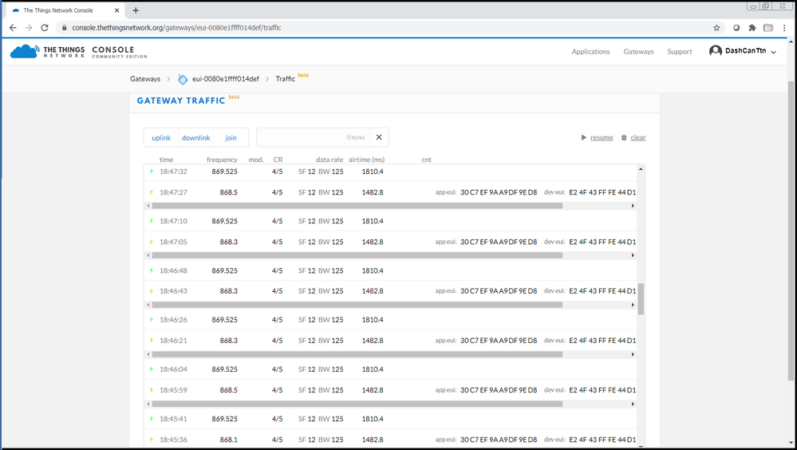Click the profile circle icon in Chrome toolbar

(736, 27)
